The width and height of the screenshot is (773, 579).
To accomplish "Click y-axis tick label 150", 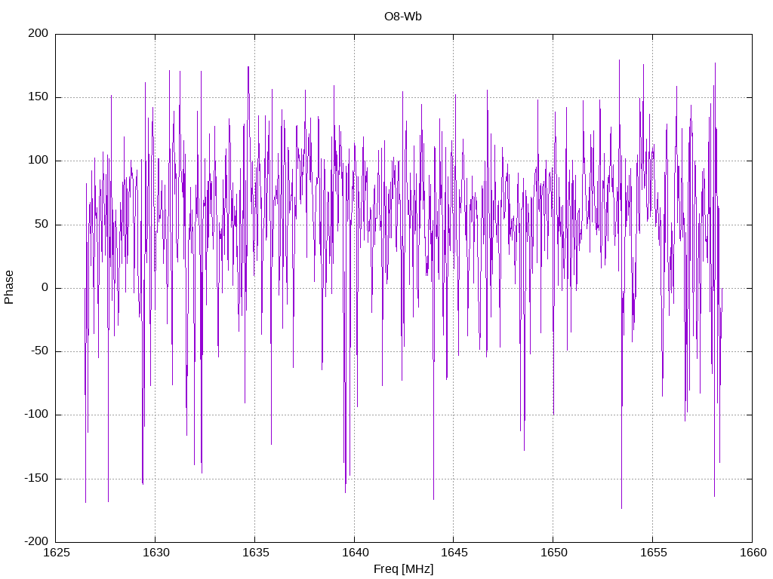I will click(x=38, y=97).
